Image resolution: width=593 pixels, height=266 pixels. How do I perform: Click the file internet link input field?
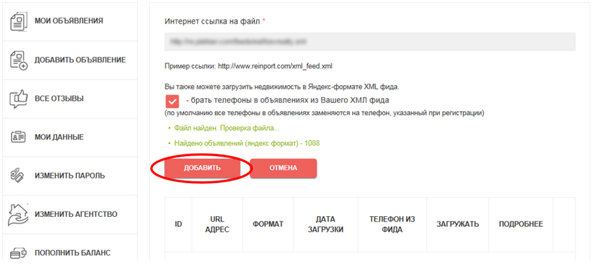tap(370, 42)
